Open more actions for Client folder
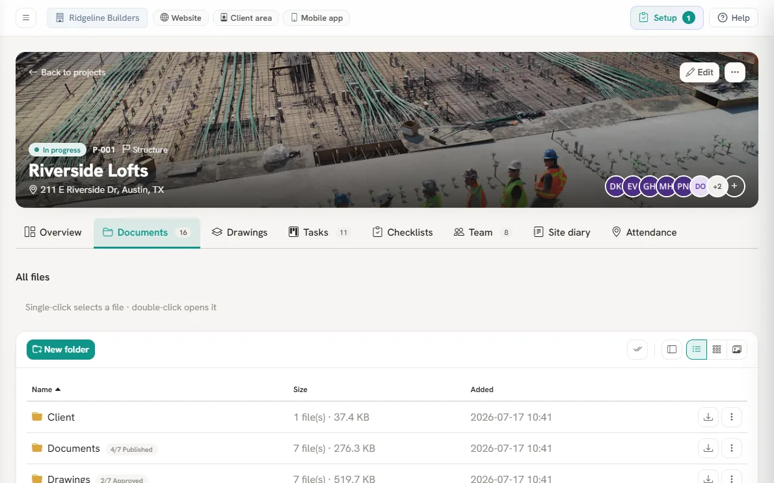Image resolution: width=774 pixels, height=483 pixels. [732, 417]
